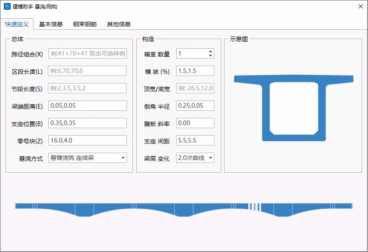The width and height of the screenshot is (368, 252).
Task: Click the 腹板 斜率 label
Action: click(x=157, y=124)
